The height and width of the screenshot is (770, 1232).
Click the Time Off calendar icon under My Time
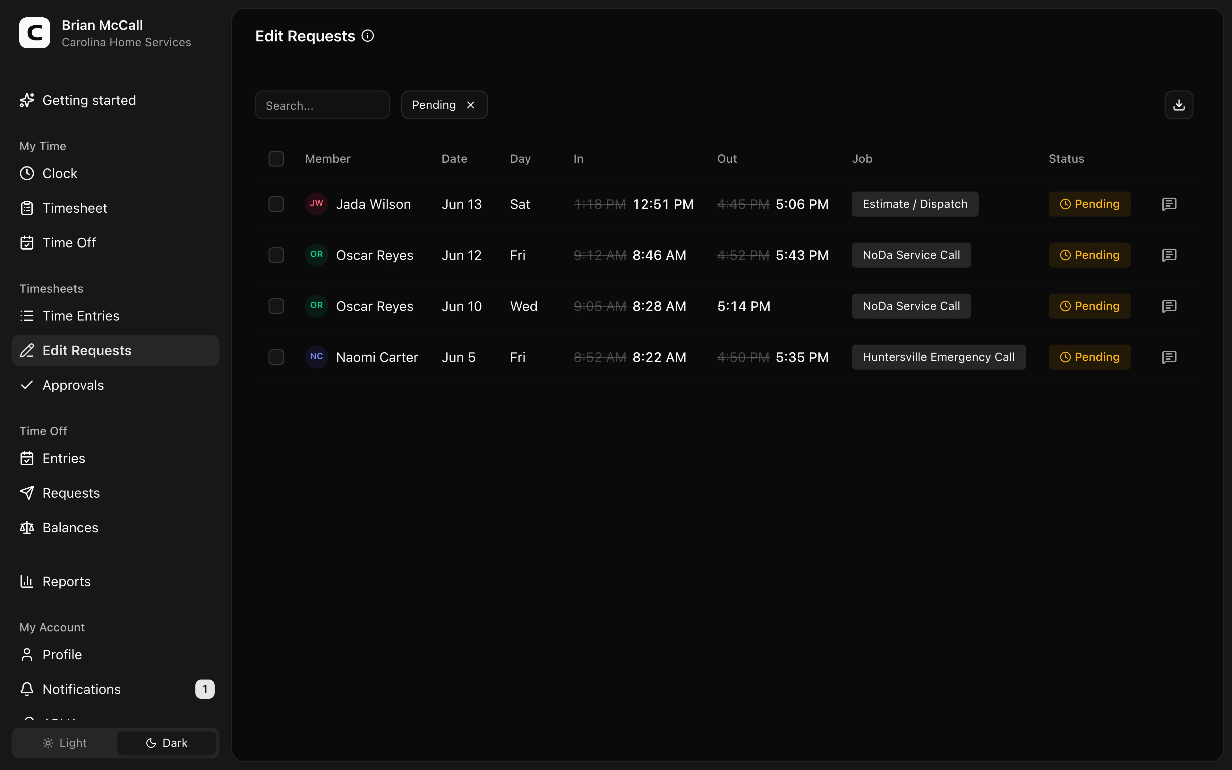point(27,243)
